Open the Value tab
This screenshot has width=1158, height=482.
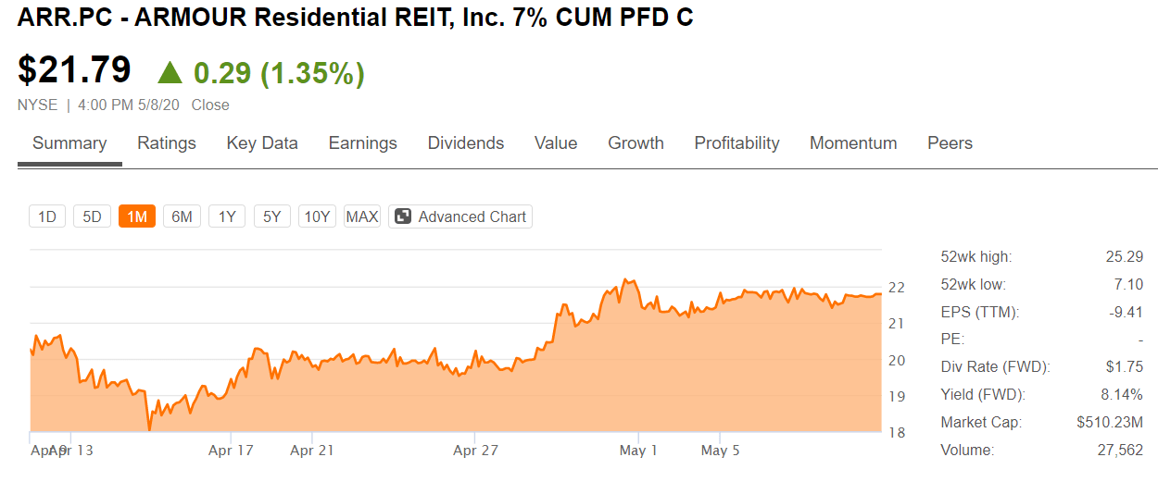click(x=556, y=143)
